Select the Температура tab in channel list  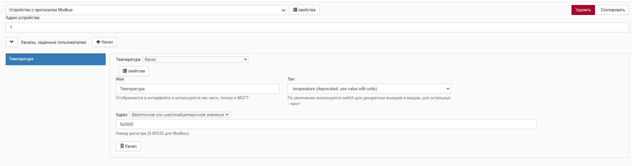pyautogui.click(x=55, y=59)
